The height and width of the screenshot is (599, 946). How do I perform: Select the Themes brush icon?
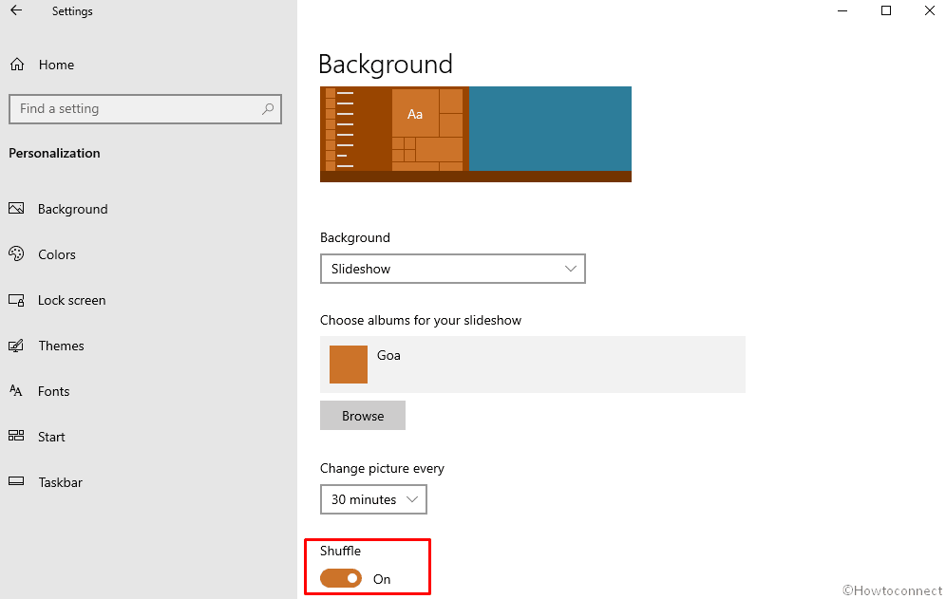point(16,346)
